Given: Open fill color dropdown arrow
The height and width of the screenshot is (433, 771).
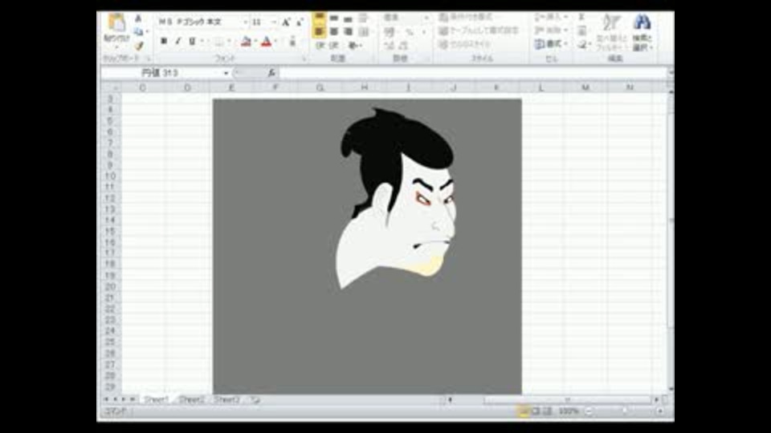Looking at the screenshot, I should [255, 42].
